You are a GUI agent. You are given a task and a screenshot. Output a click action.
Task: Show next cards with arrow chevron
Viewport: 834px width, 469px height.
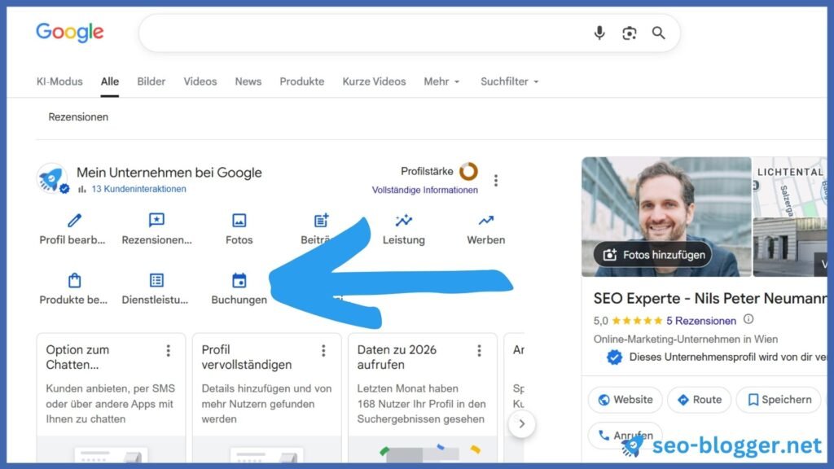[522, 423]
